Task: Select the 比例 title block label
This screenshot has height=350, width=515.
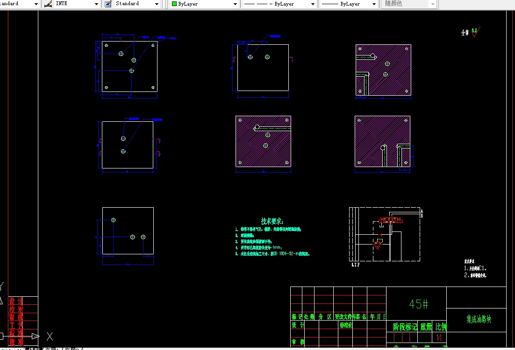Action: coord(441,327)
